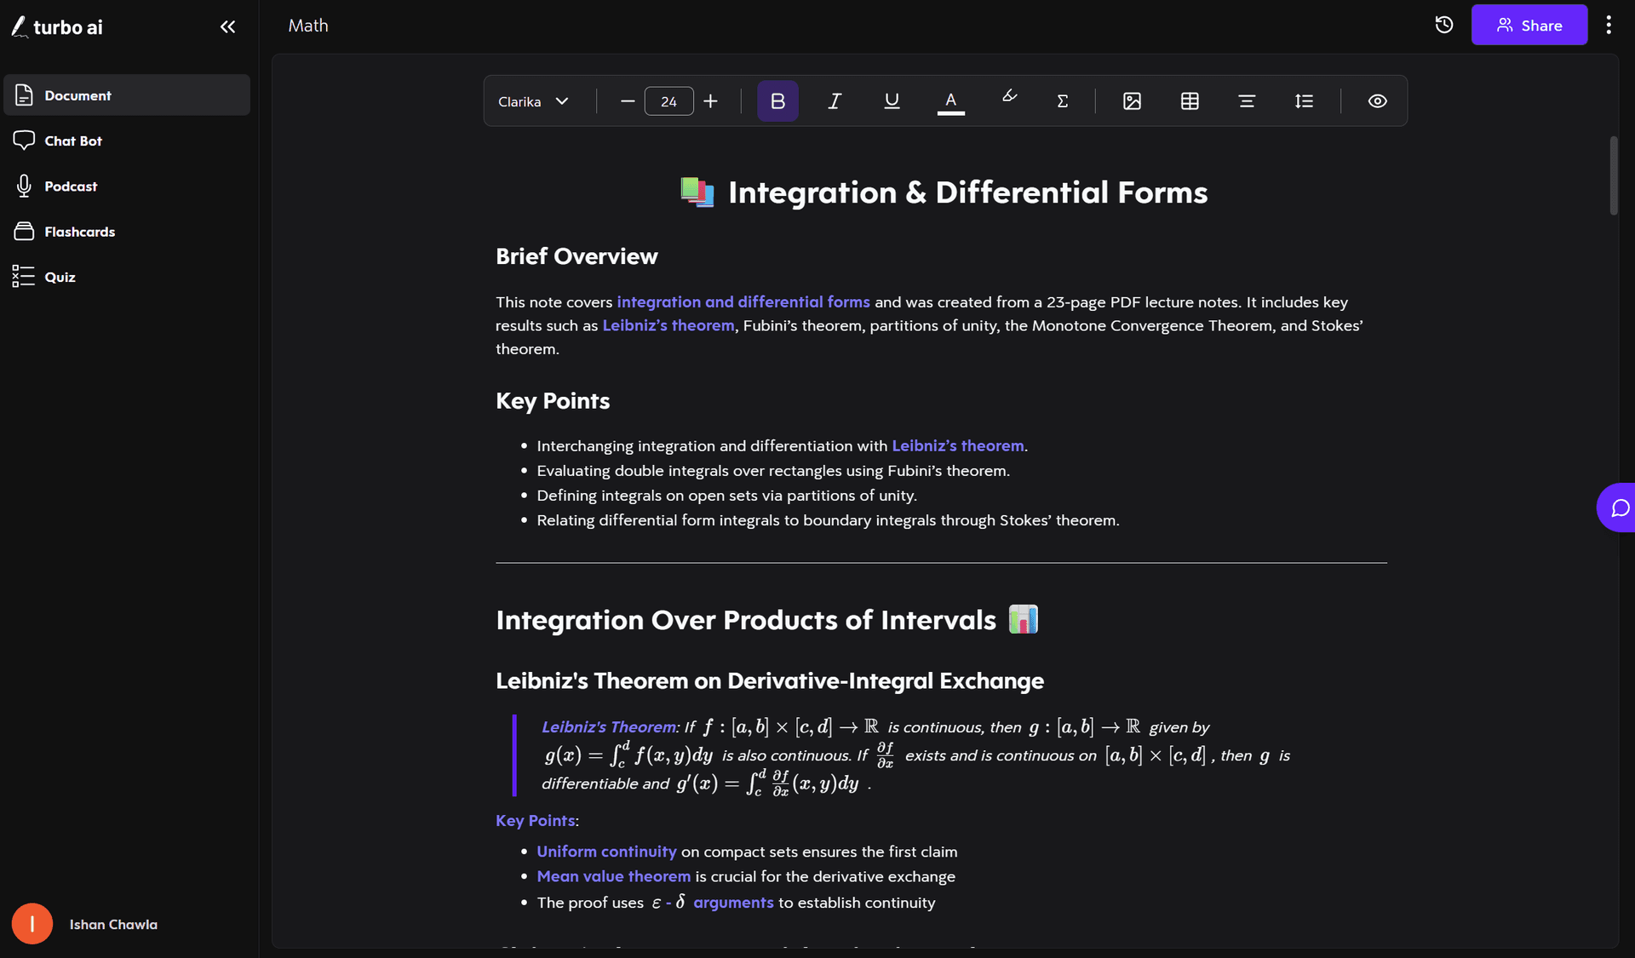Image resolution: width=1635 pixels, height=958 pixels.
Task: Click the bar chart emoji in the heading
Action: (1023, 619)
